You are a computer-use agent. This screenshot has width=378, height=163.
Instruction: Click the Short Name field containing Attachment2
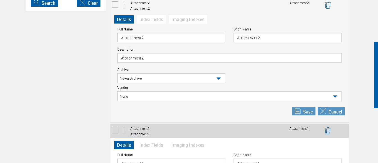(x=287, y=38)
